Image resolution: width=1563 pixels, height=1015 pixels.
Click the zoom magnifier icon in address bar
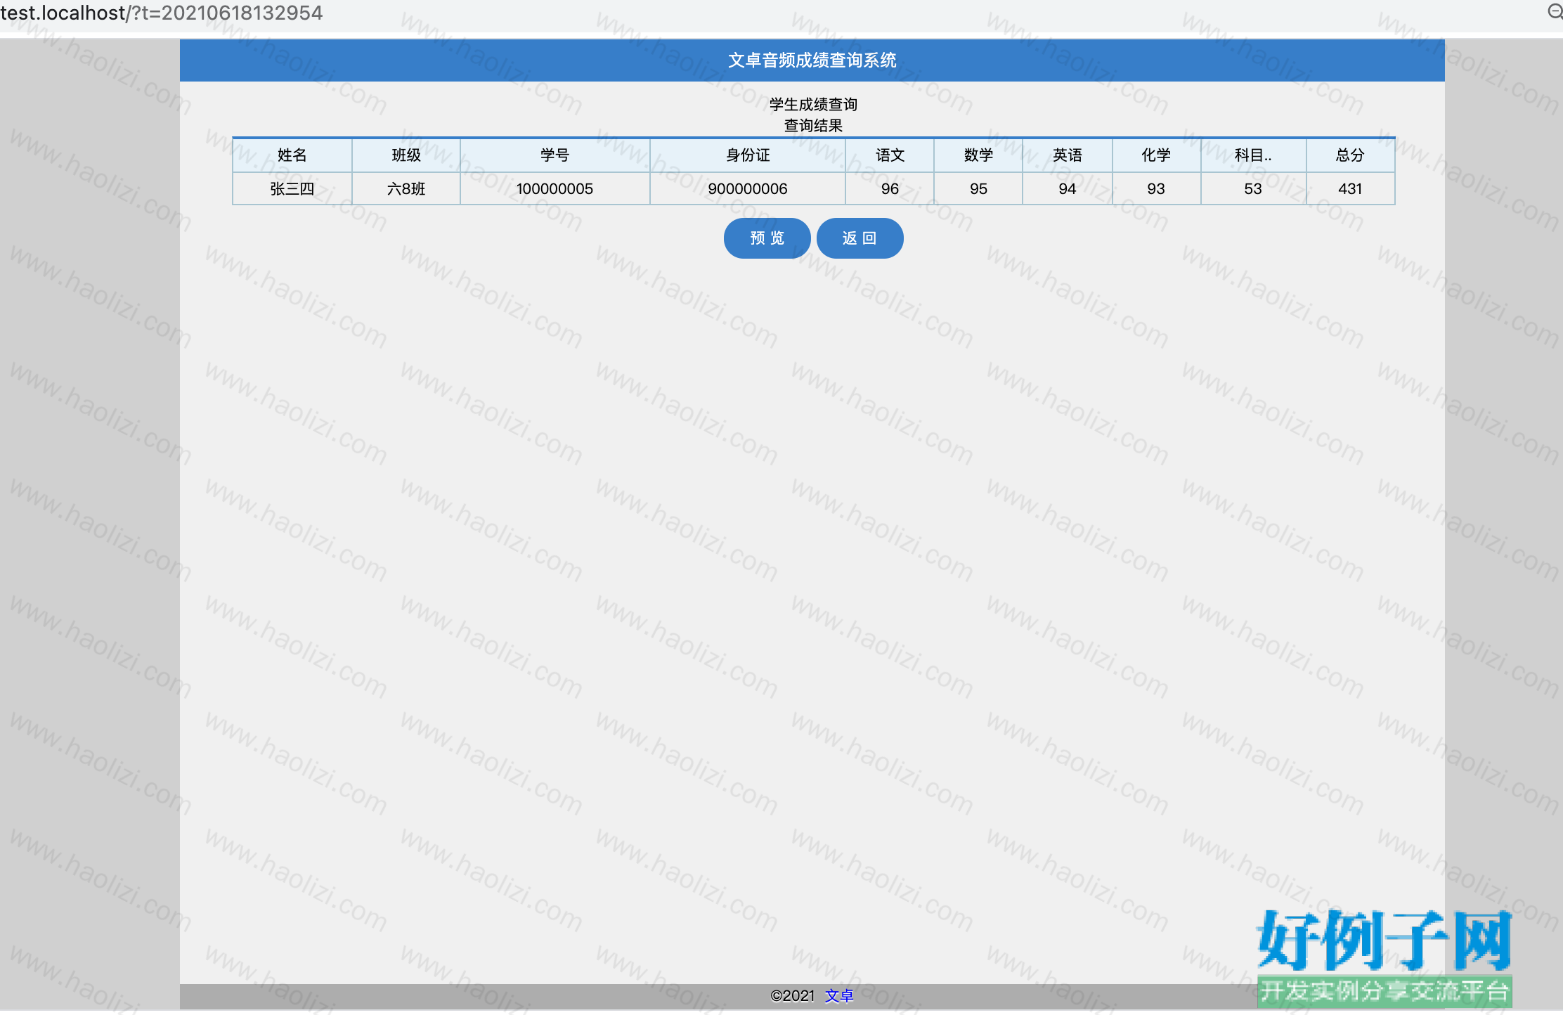point(1555,12)
